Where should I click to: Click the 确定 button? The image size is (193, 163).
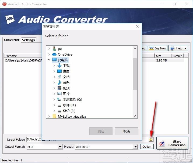[x=101, y=131]
